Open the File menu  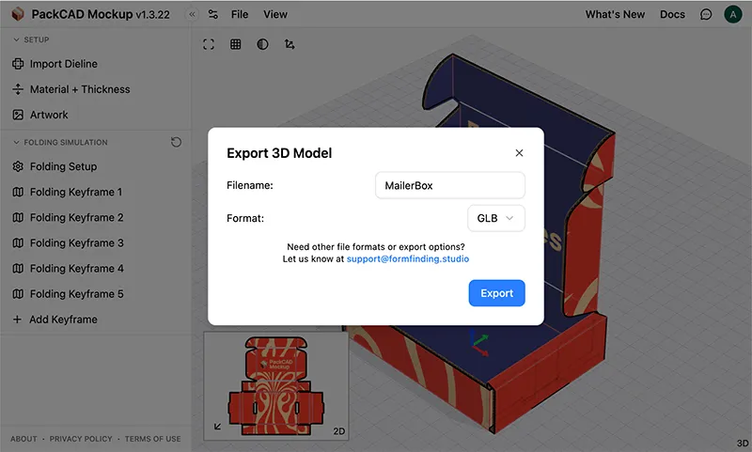coord(240,14)
